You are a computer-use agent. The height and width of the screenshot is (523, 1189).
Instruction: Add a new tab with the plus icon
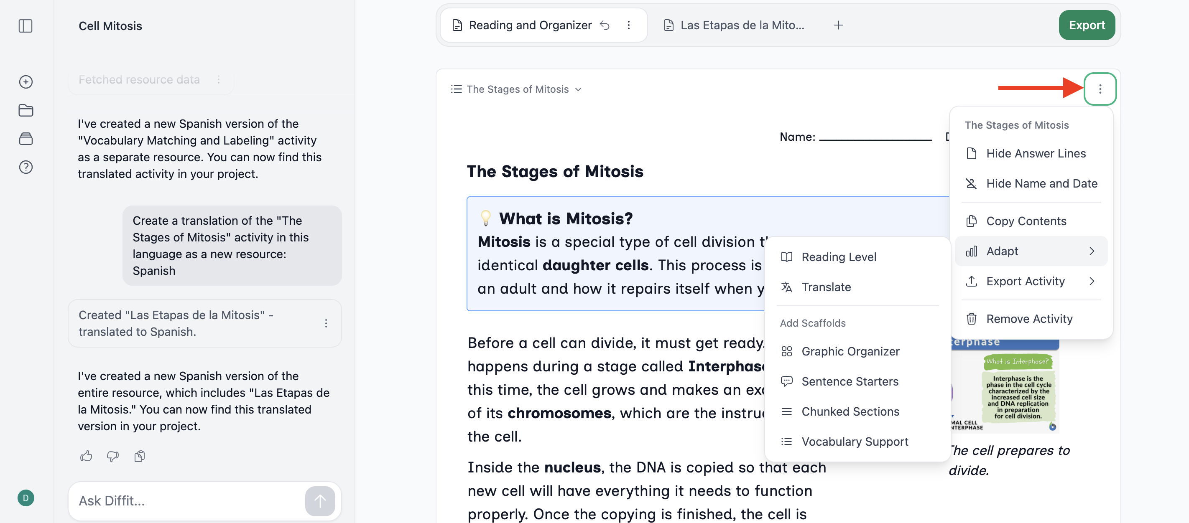pos(839,25)
